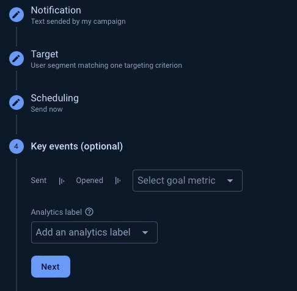This screenshot has width=297, height=291.
Task: Click the Notification step pencil edit icon
Action: coord(16,15)
